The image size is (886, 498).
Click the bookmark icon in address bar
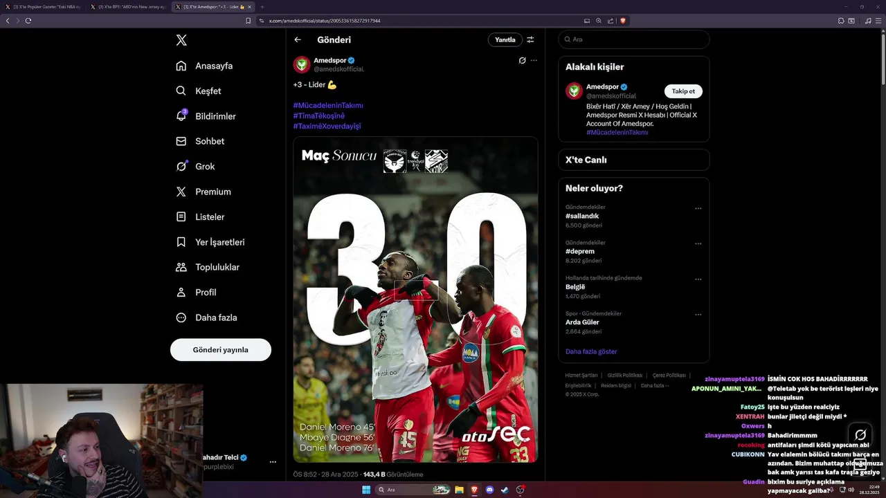[x=248, y=21]
